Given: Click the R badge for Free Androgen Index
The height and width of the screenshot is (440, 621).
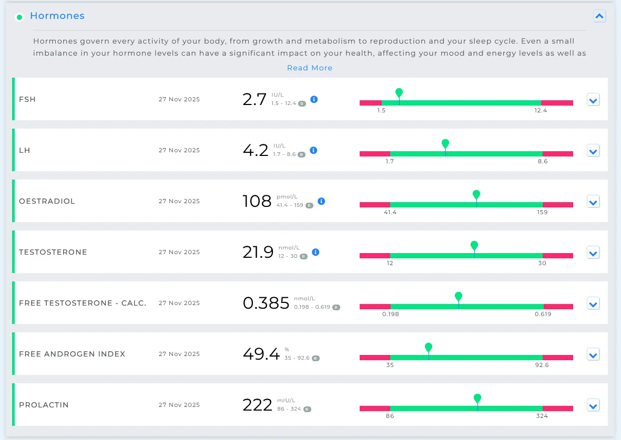Looking at the screenshot, I should coord(315,358).
